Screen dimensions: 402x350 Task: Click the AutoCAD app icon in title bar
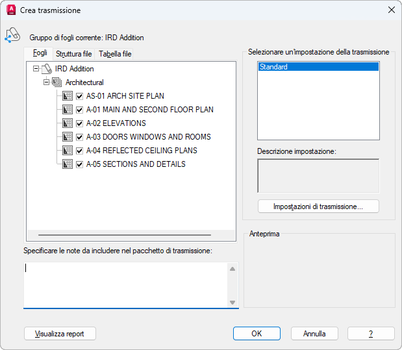point(11,10)
